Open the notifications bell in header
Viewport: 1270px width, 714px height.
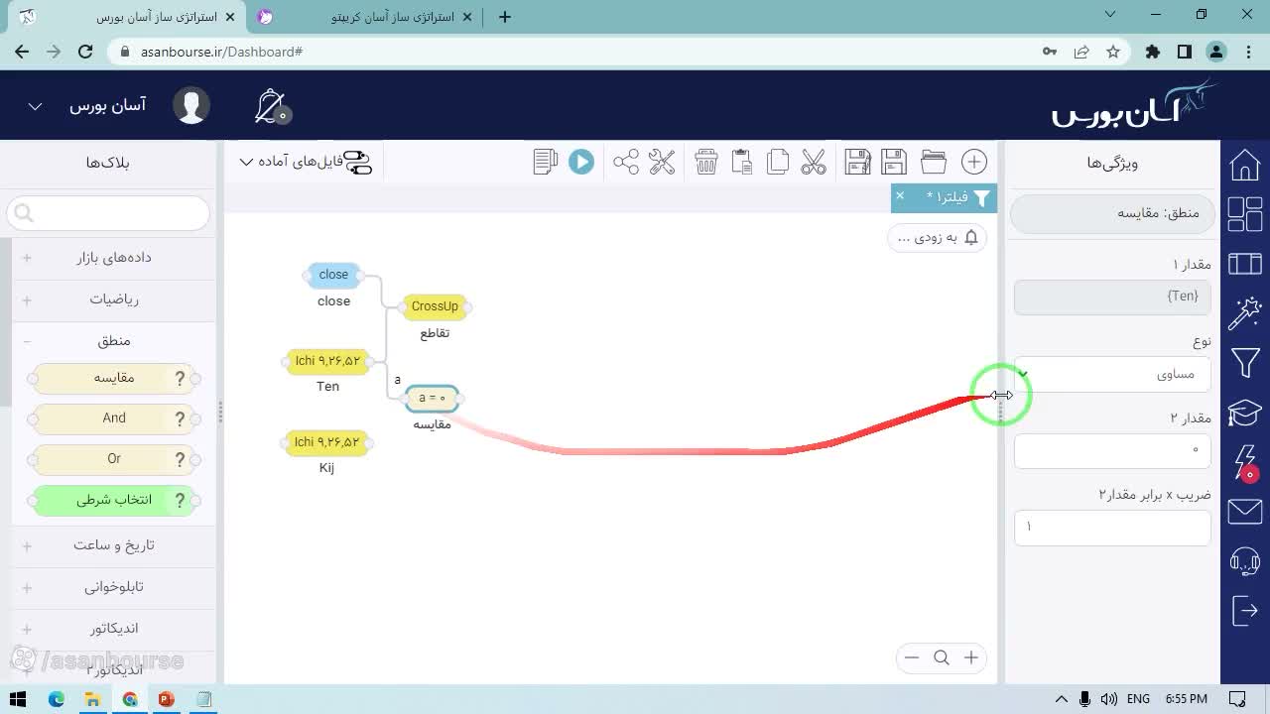click(270, 106)
